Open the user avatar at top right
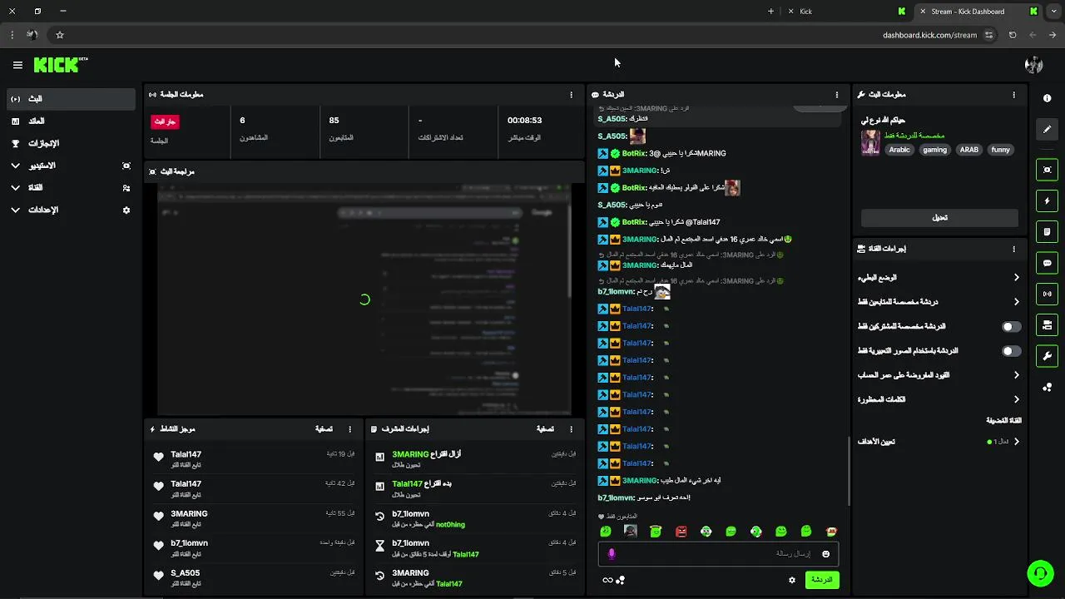Image resolution: width=1065 pixels, height=599 pixels. pos(1033,65)
